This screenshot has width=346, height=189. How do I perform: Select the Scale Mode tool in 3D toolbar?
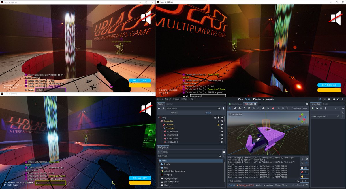coord(244,108)
